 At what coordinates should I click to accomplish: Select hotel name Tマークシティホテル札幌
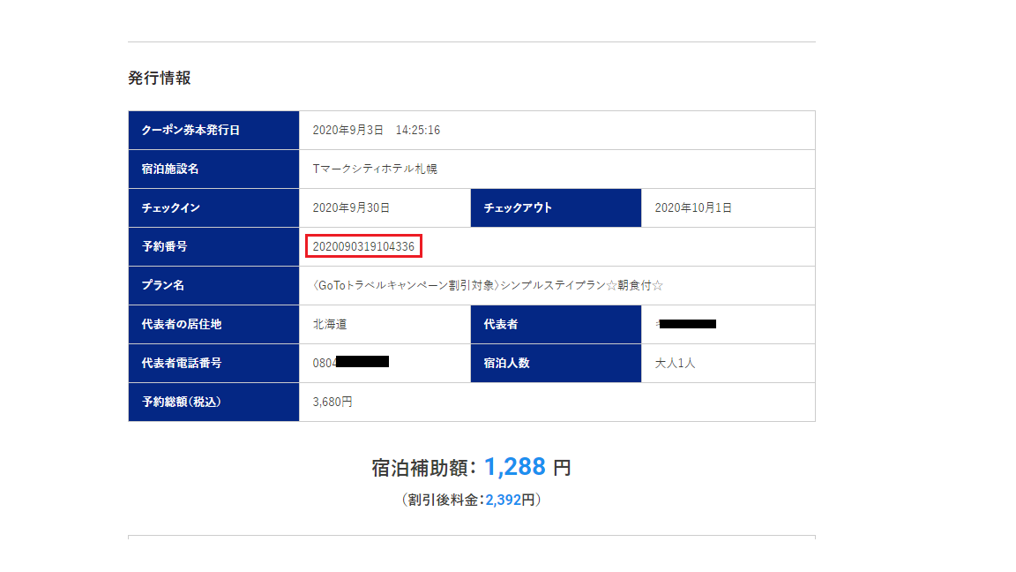click(375, 169)
